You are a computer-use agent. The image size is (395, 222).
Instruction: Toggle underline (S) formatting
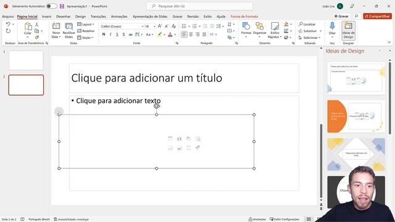click(117, 35)
